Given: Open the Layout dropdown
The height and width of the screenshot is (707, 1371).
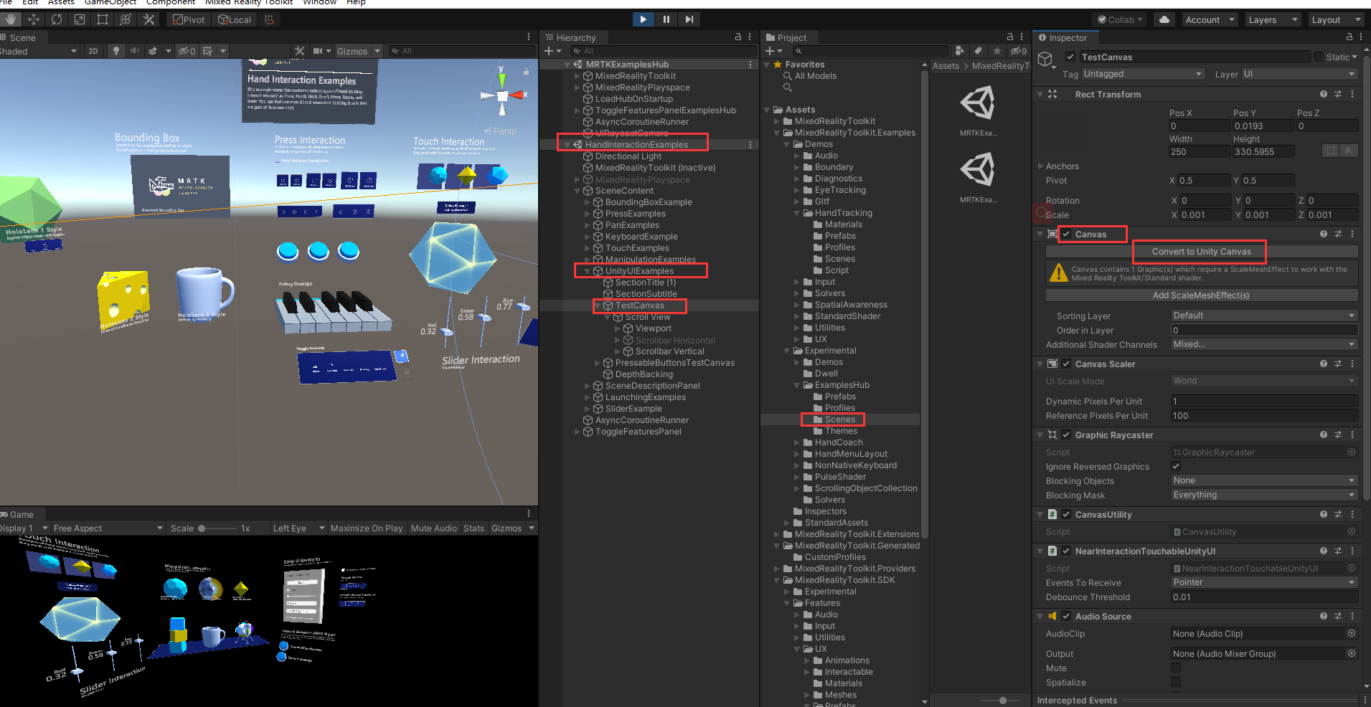Looking at the screenshot, I should (x=1334, y=19).
